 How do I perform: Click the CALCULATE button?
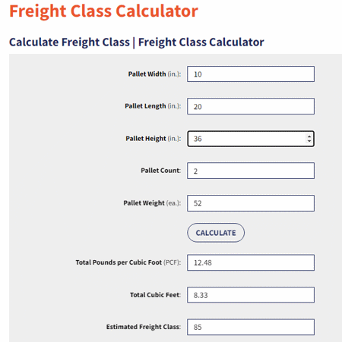pos(216,233)
